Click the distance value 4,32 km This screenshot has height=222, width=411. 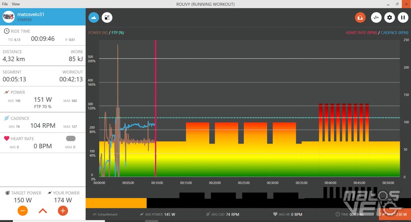pos(14,59)
